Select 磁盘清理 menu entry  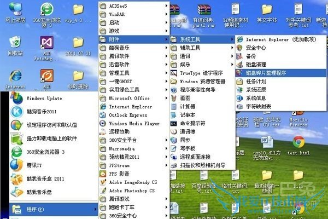[281, 65]
